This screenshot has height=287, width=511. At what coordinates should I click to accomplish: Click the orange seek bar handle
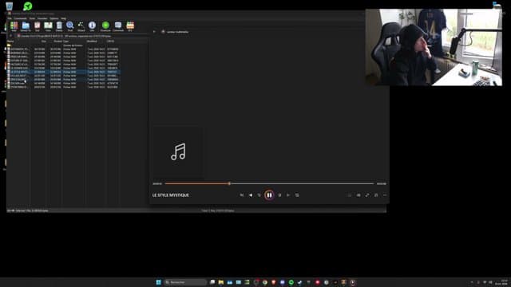pos(229,183)
